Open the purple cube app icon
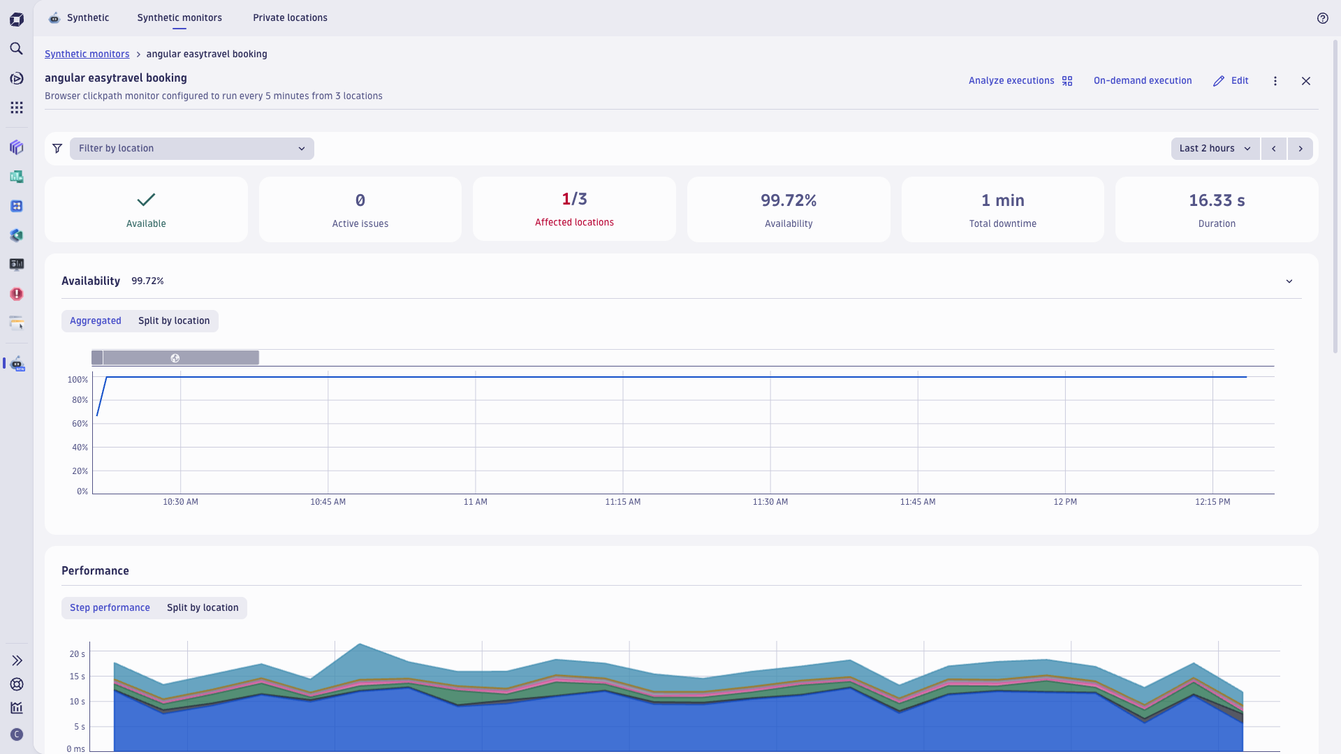The height and width of the screenshot is (754, 1341). click(x=17, y=147)
